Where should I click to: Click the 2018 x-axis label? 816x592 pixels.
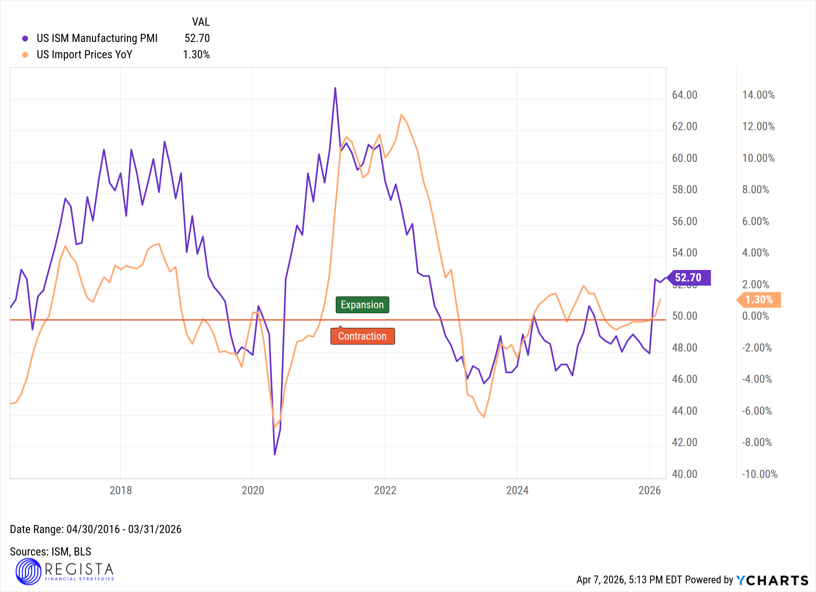121,490
